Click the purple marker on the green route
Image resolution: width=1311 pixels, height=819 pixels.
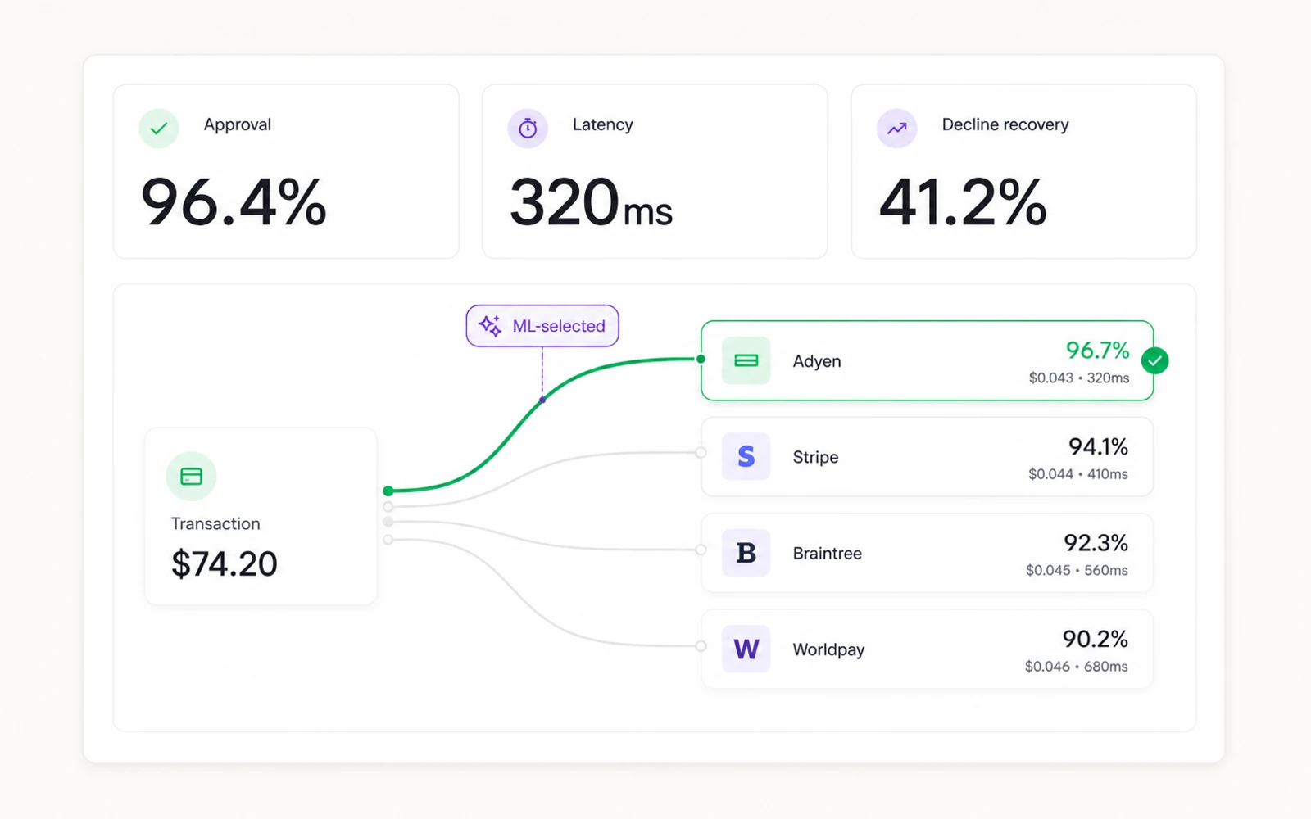click(542, 400)
